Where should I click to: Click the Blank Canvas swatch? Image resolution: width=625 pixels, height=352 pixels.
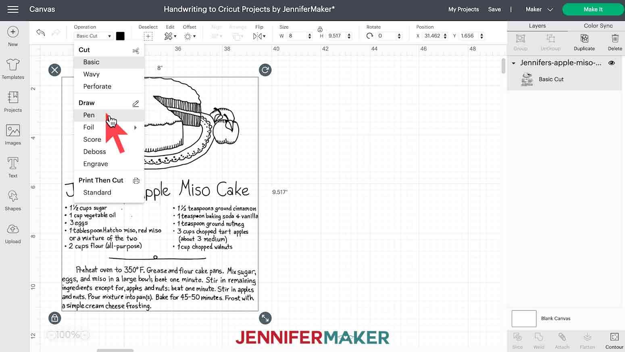pos(524,318)
